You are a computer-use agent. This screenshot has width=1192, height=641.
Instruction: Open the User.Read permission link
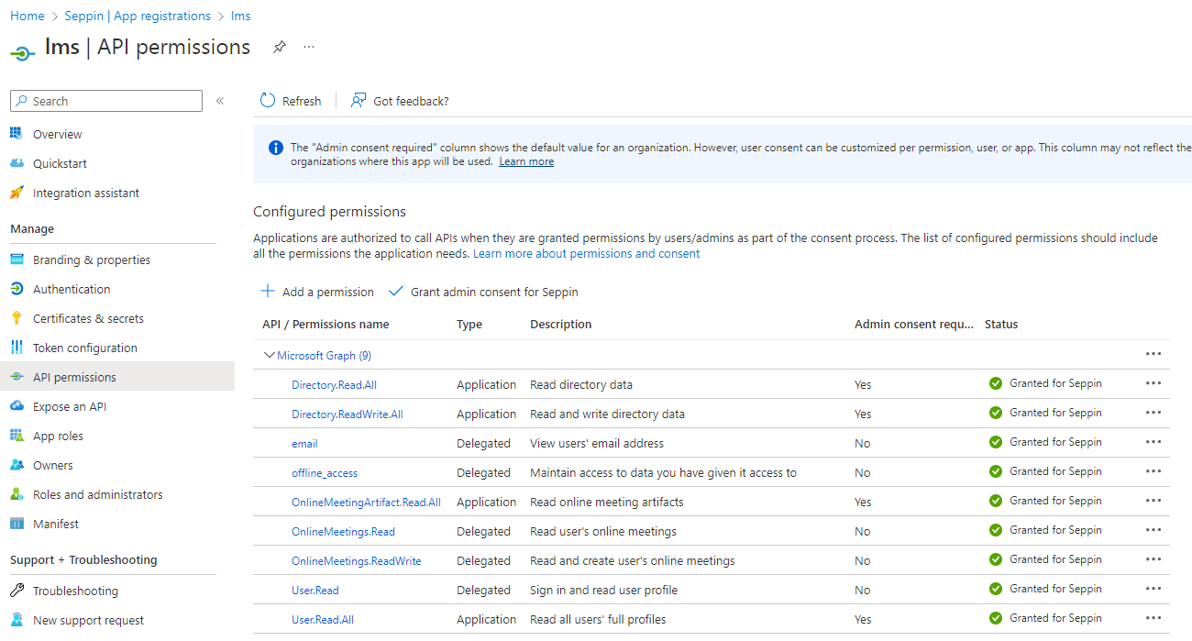[x=315, y=590]
